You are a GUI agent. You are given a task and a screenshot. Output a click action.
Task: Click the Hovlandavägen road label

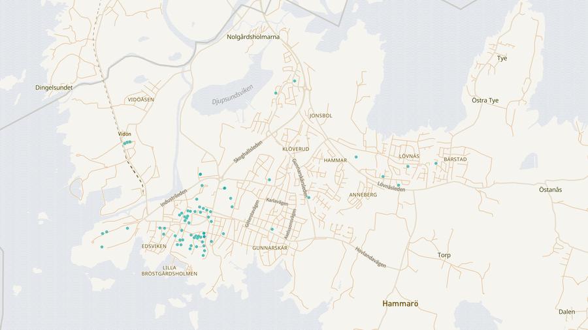point(370,257)
